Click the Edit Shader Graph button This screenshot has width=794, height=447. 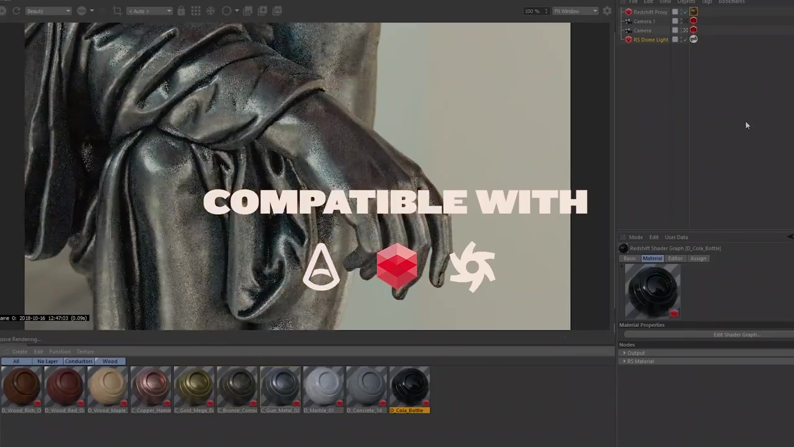point(737,335)
